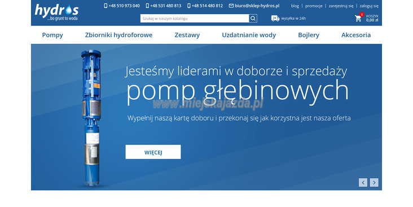Click the red cart count badge
Image resolution: width=413 pixels, height=207 pixels.
coord(362,15)
